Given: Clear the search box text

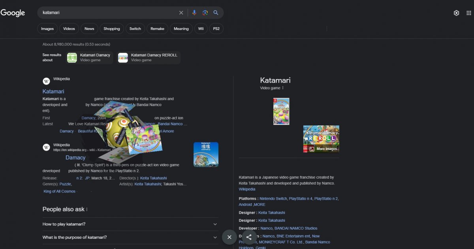Looking at the screenshot, I should click(x=181, y=13).
